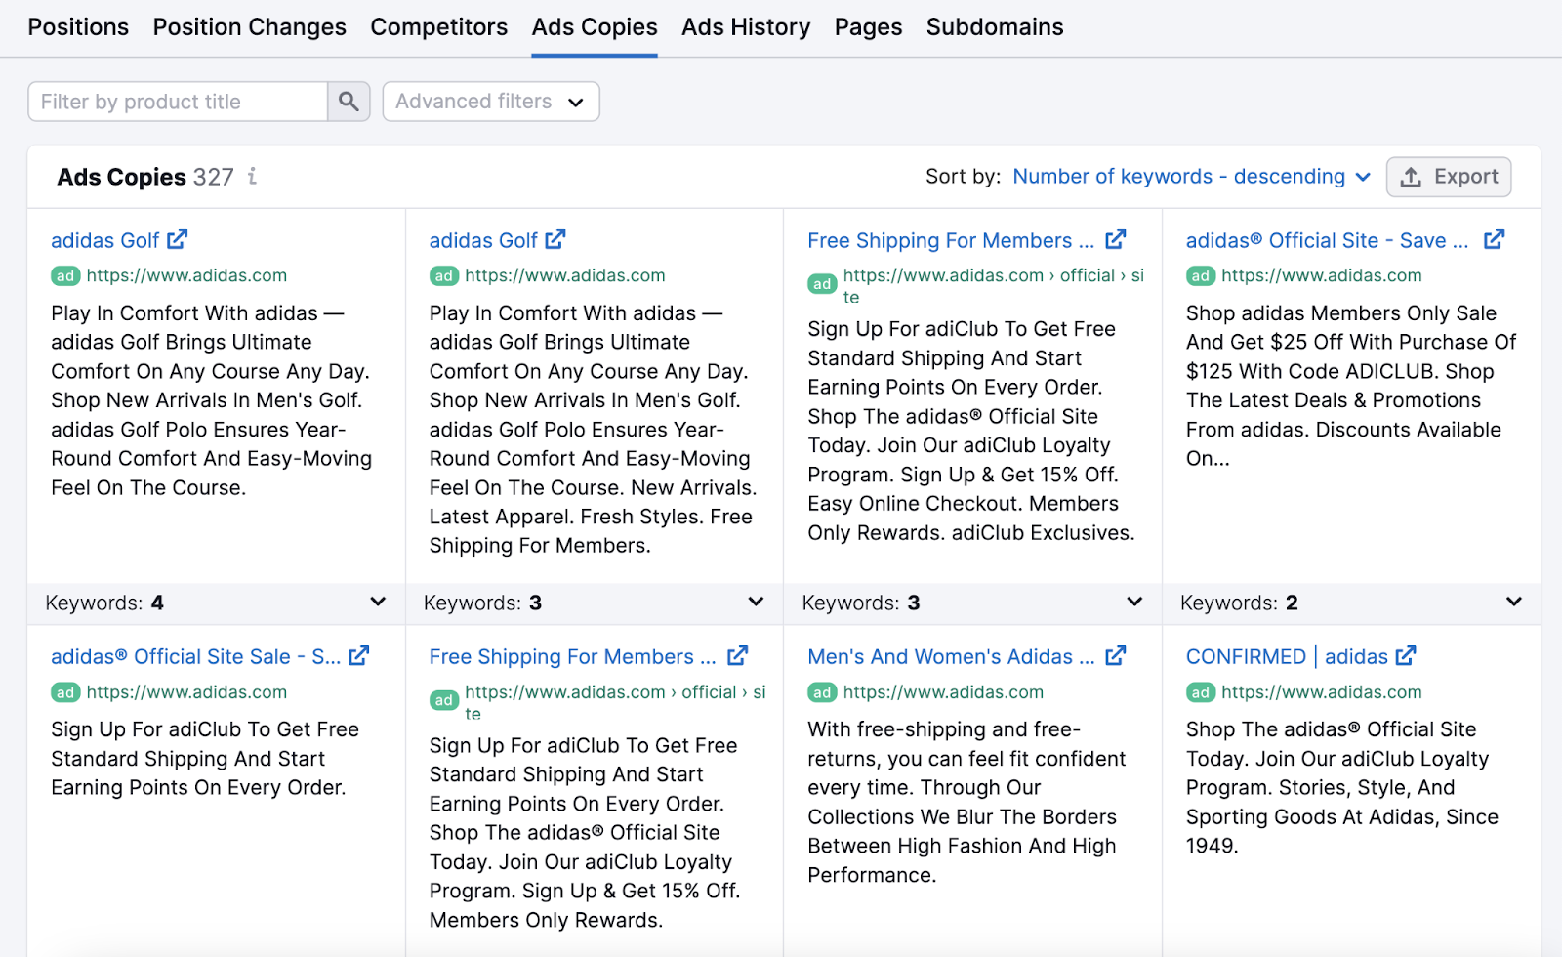Switch to the Positions tab
This screenshot has height=957, width=1562.
78,26
